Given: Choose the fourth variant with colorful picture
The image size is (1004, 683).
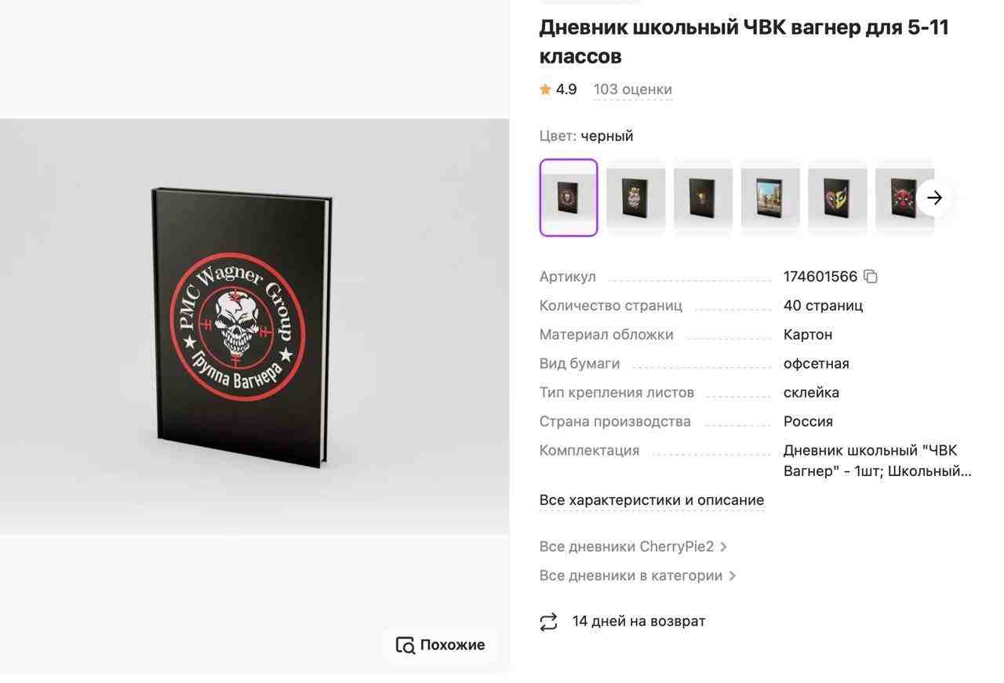Looking at the screenshot, I should tap(770, 198).
